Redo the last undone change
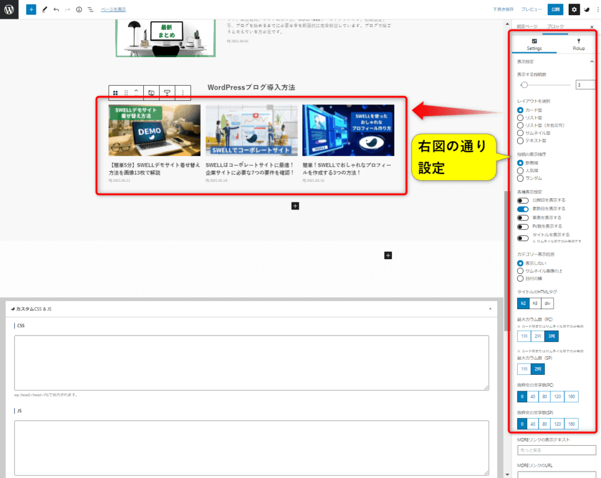601x478 pixels. point(67,9)
